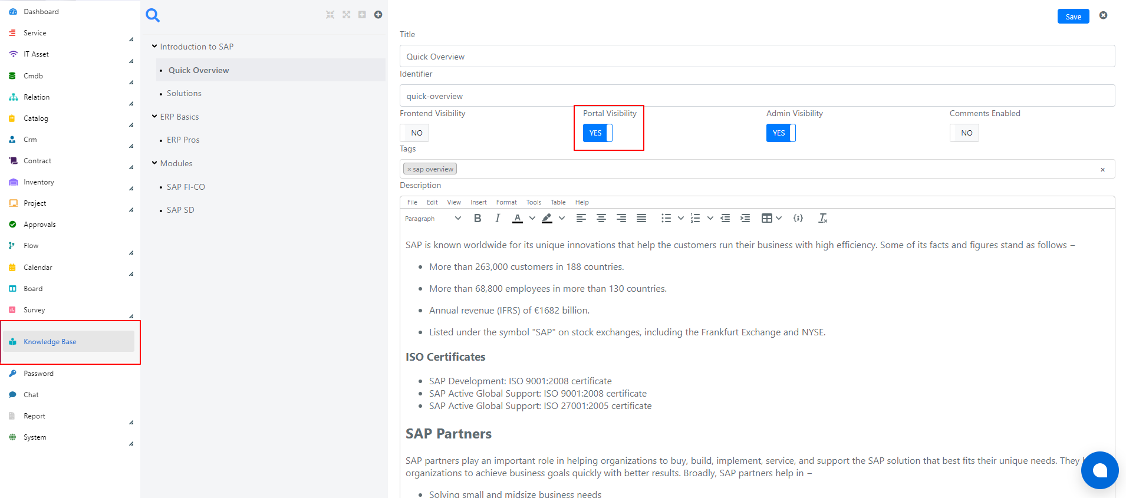The width and height of the screenshot is (1126, 498).
Task: Open the editor Insert menu
Action: [x=479, y=202]
